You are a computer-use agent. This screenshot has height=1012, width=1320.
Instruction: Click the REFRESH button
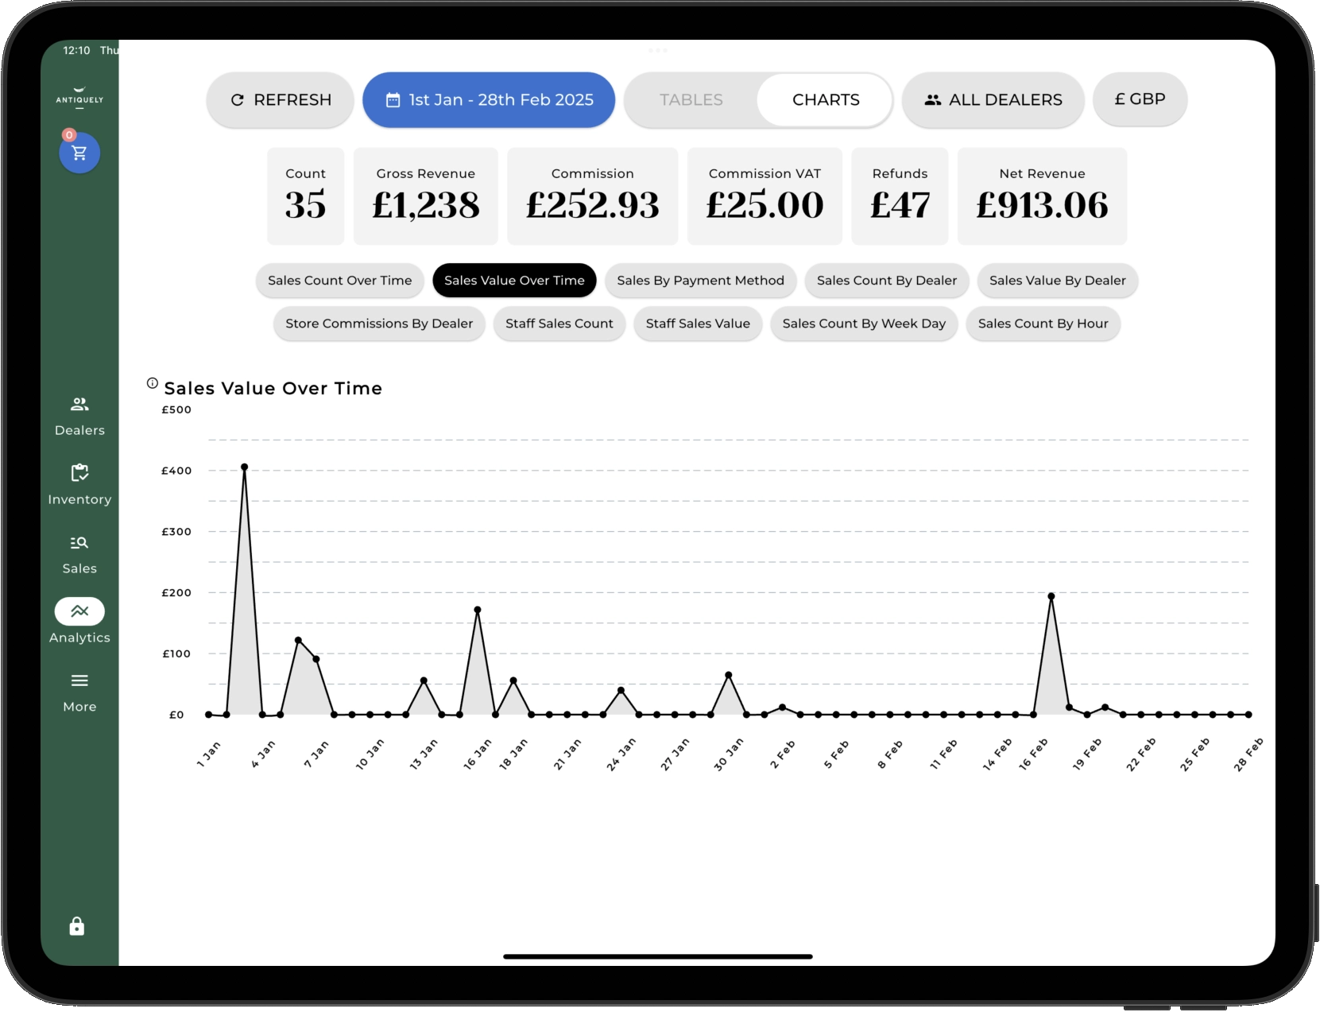281,100
